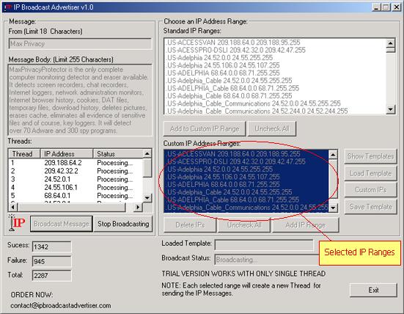This screenshot has width=404, height=314.
Task: Minimize the IP Broadcast Advertiser window
Action: 376,7
